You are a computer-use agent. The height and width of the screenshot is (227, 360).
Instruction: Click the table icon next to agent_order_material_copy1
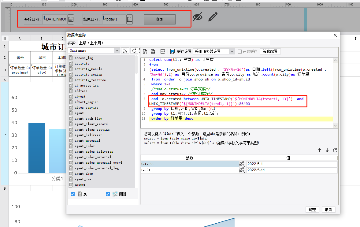click(x=71, y=163)
